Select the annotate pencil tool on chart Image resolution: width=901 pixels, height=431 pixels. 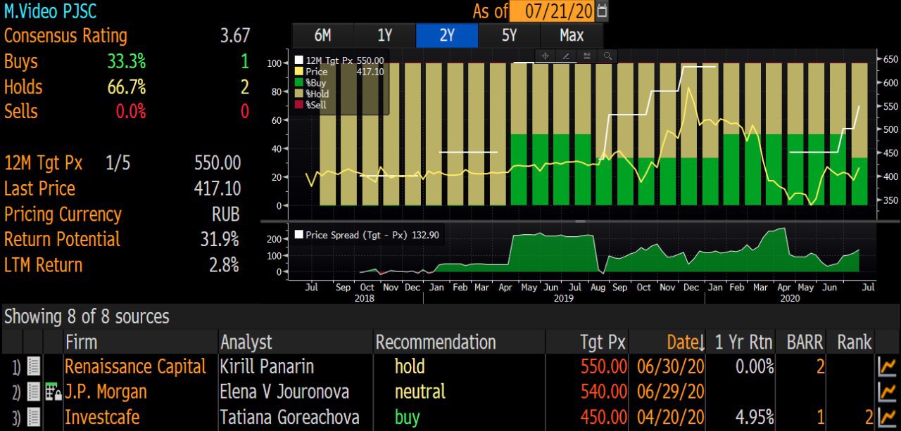[565, 56]
